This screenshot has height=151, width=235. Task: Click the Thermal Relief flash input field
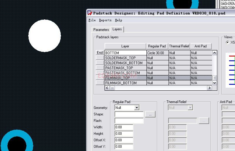[183, 121]
